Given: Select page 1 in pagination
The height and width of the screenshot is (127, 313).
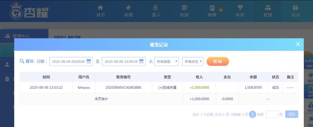Looking at the screenshot, I should click(252, 114).
